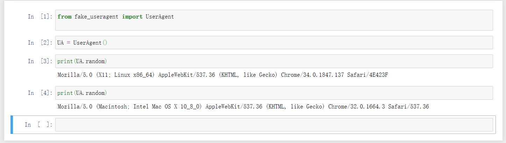Click the In [3] prompt label
Viewport: 506px width, 143px height.
41,61
